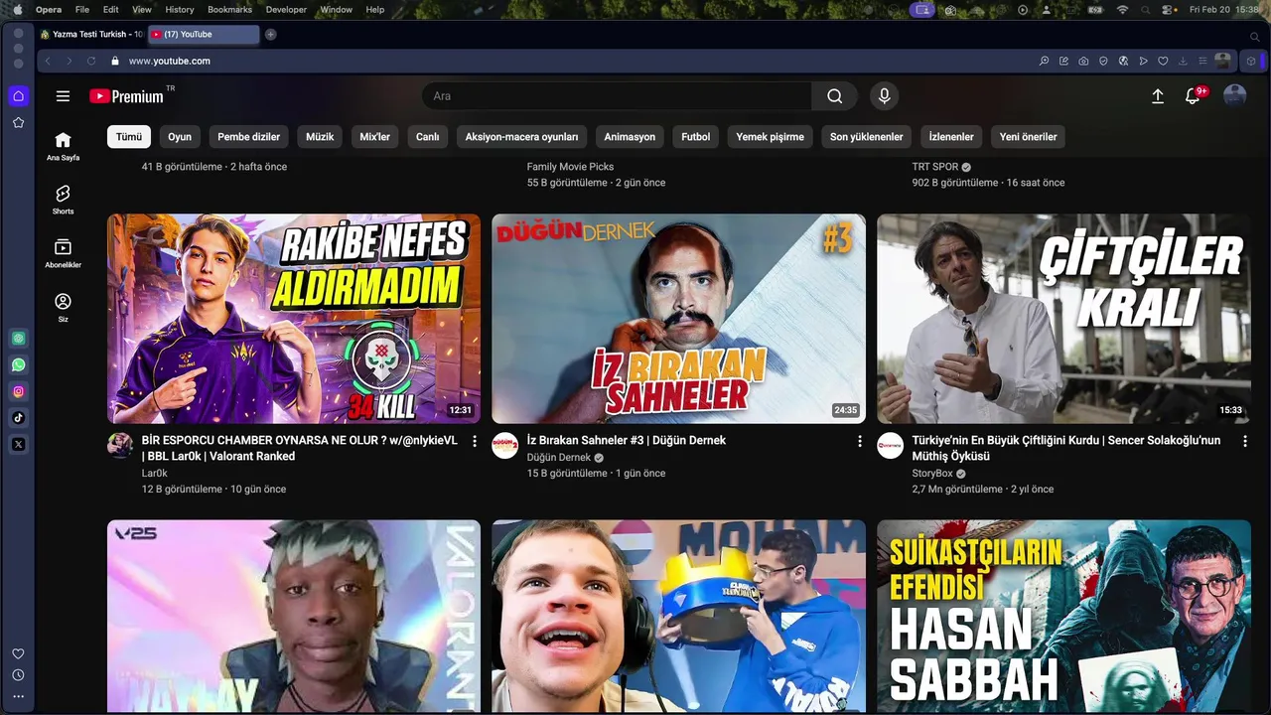Screen dimensions: 1271x715
Task: Open options for İz Bırakan Sahneler video
Action: [860, 441]
